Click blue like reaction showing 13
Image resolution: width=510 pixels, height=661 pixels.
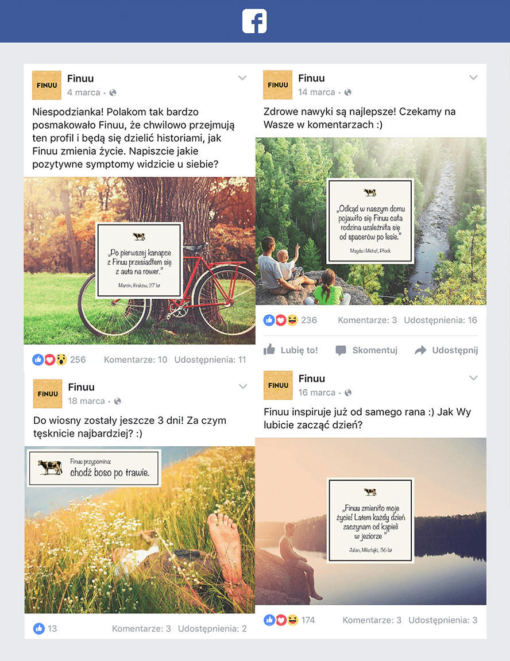[x=39, y=628]
